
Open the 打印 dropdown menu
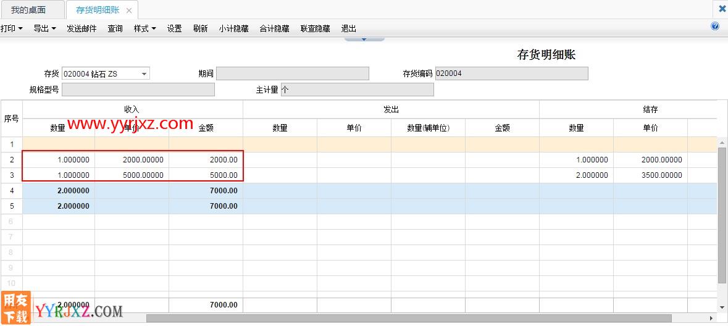pos(11,28)
